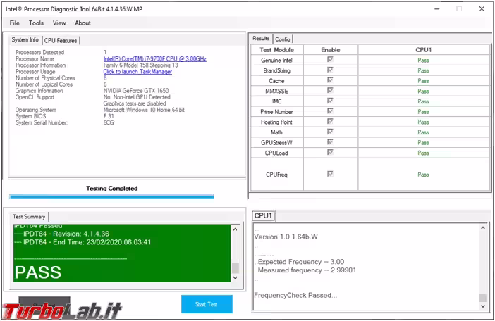This screenshot has width=495, height=321.
Task: Open the File menu
Action: pos(15,23)
